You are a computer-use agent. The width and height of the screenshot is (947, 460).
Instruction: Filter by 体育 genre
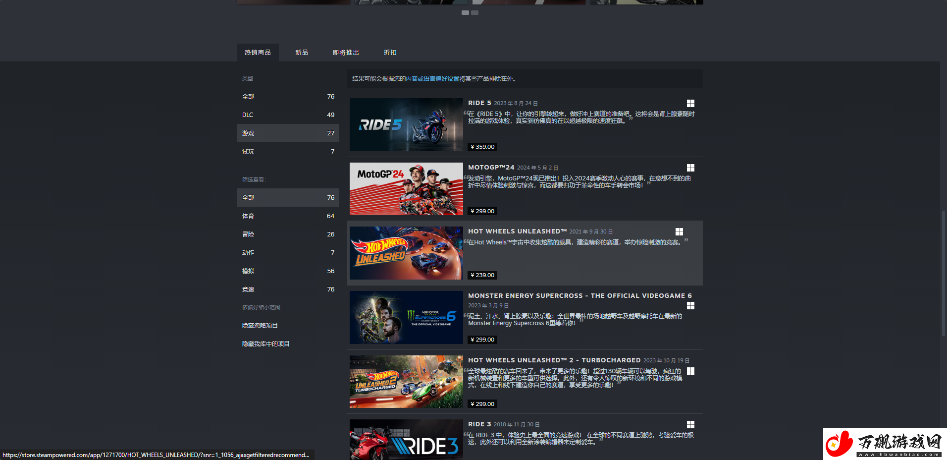288,216
